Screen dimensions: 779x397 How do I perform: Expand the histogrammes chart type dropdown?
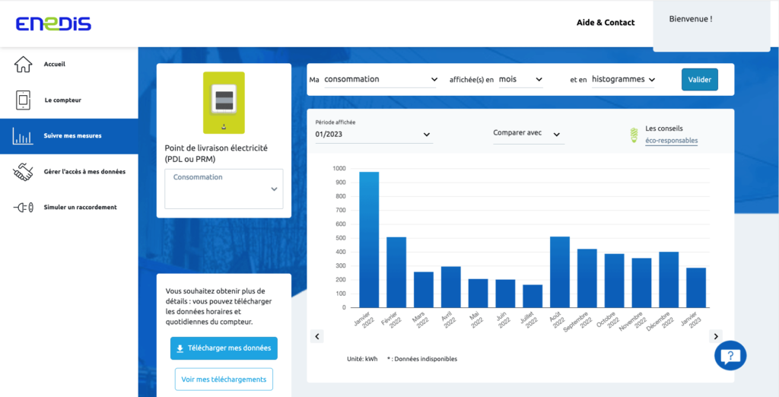click(x=623, y=80)
